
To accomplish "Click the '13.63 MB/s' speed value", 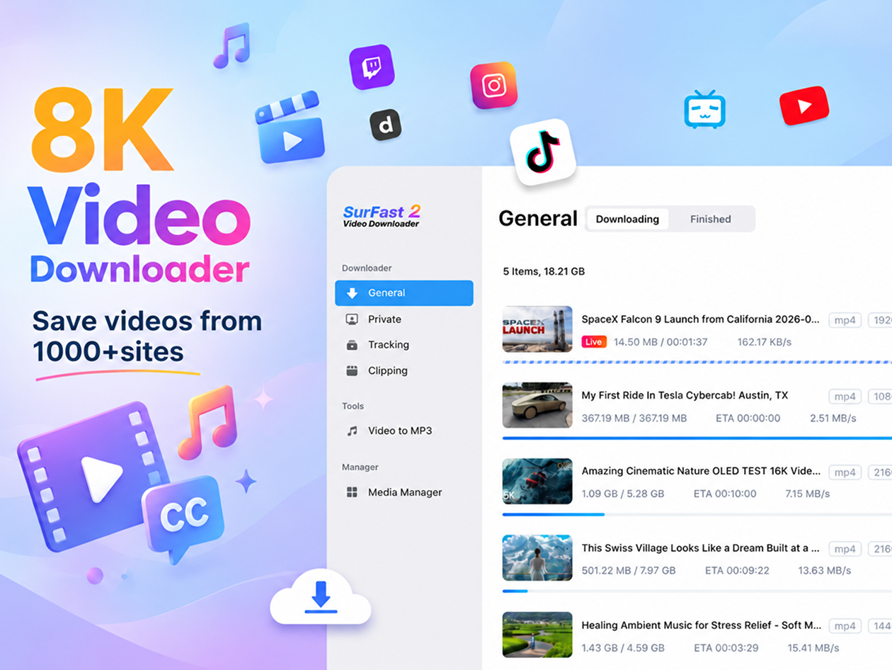I will click(825, 570).
